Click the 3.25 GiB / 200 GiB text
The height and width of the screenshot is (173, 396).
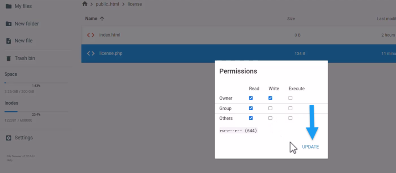coord(19,92)
